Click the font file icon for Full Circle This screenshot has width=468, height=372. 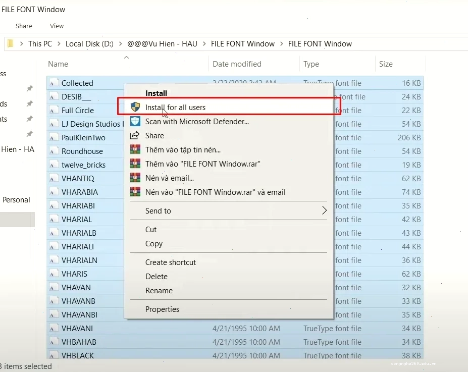coord(54,110)
